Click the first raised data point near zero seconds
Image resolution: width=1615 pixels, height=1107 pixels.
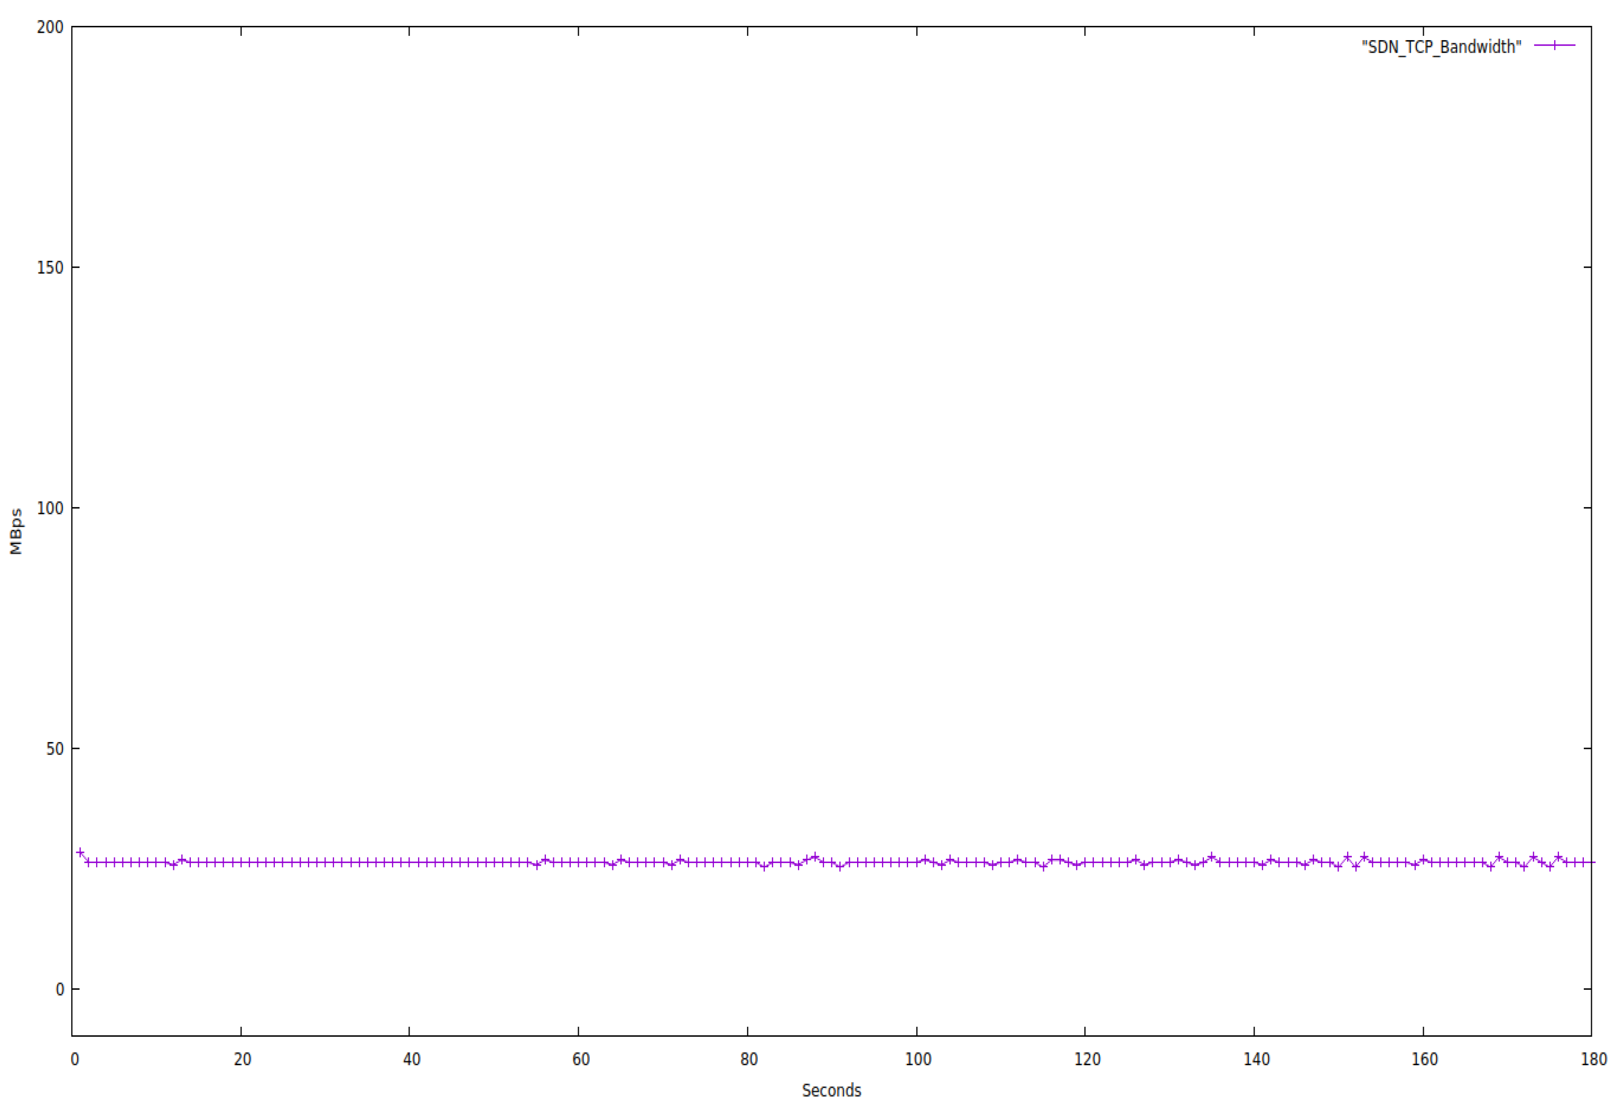[81, 853]
